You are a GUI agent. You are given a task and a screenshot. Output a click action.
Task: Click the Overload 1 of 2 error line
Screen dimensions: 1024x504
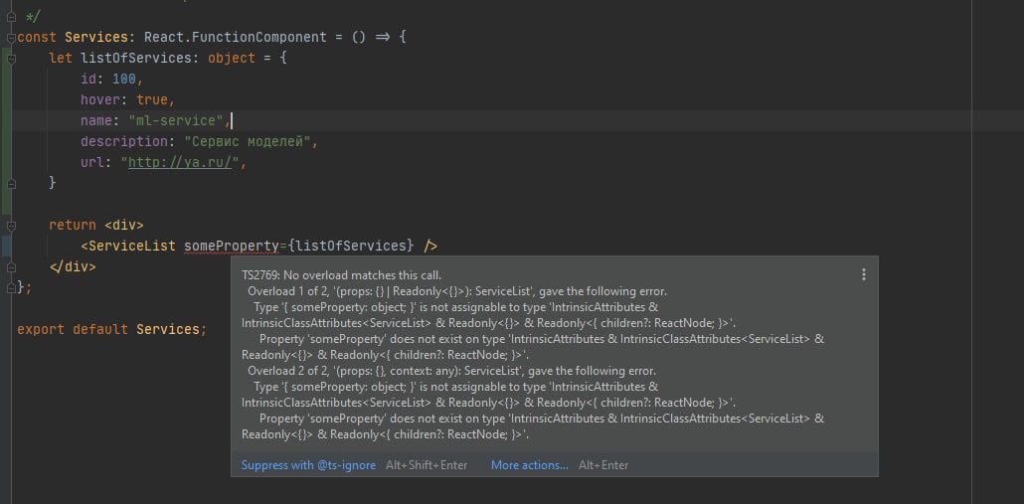(457, 291)
